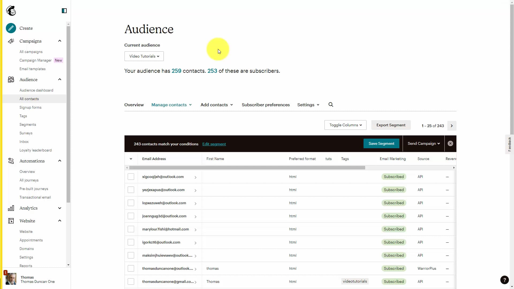Open Campaign Manager in sidebar
Viewport: 514px width, 289px height.
click(x=36, y=60)
